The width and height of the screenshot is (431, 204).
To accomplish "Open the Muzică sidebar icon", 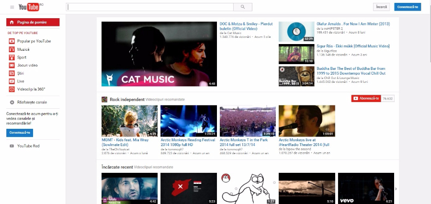I will tap(12, 49).
